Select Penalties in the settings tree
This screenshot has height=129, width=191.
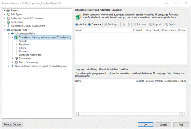(x=24, y=45)
